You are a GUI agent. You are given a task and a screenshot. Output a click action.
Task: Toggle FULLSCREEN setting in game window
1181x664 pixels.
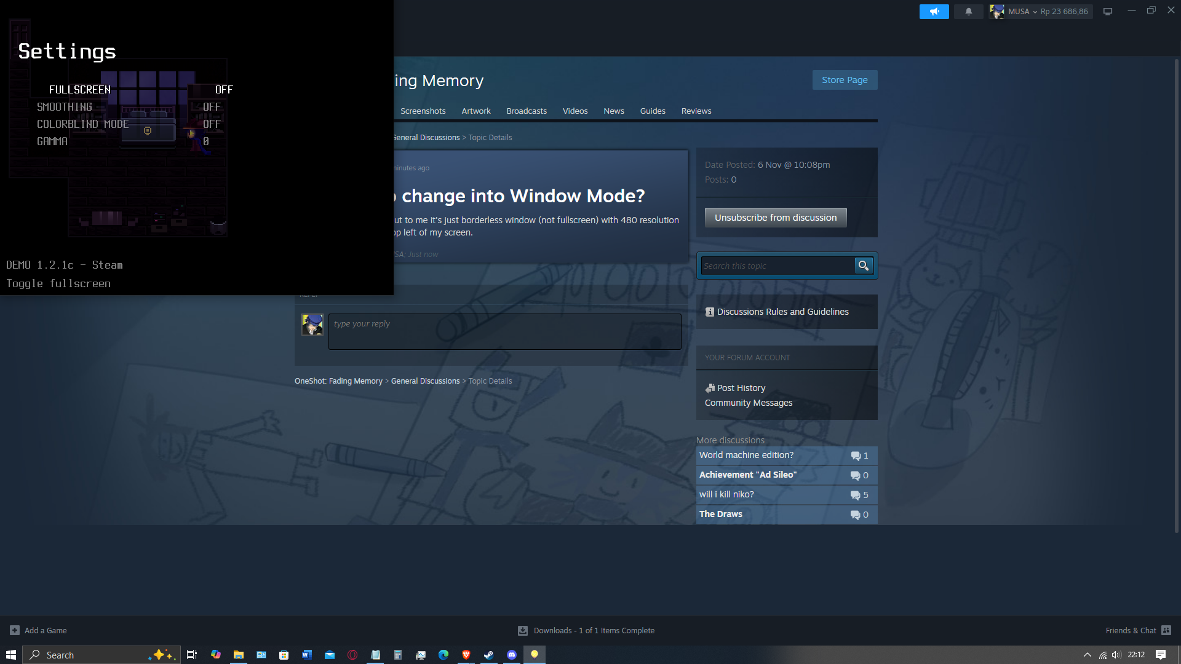point(141,90)
